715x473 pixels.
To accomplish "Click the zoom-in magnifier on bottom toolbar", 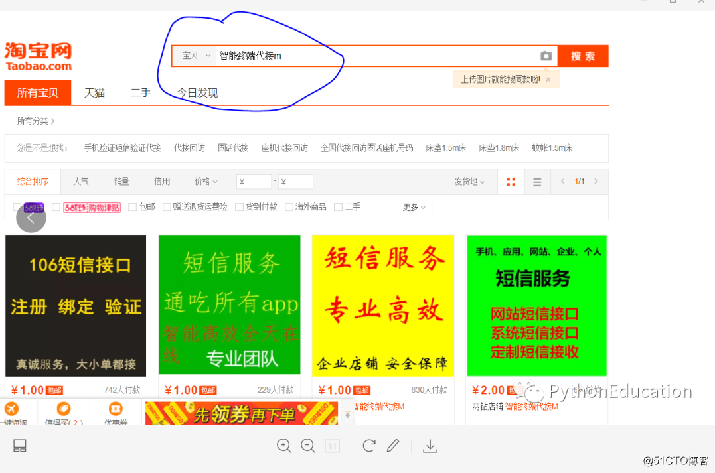I will click(x=284, y=446).
